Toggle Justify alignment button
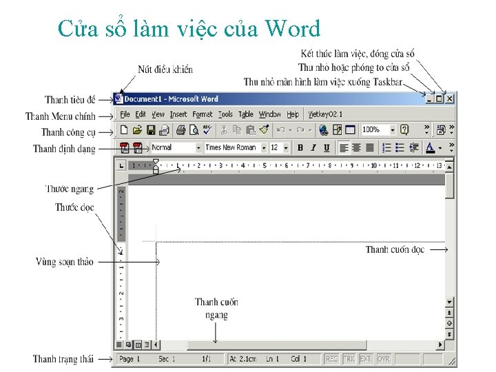 pyautogui.click(x=370, y=147)
